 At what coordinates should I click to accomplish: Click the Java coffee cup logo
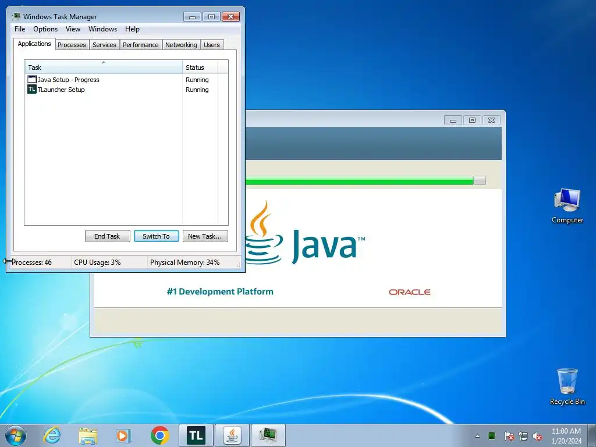(264, 233)
